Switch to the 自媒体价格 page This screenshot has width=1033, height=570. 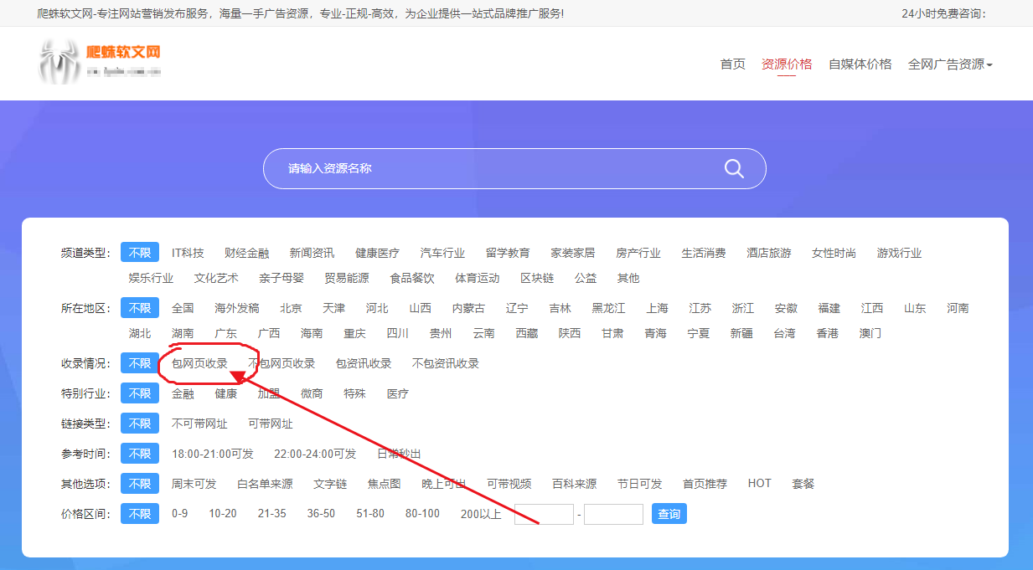tap(861, 64)
